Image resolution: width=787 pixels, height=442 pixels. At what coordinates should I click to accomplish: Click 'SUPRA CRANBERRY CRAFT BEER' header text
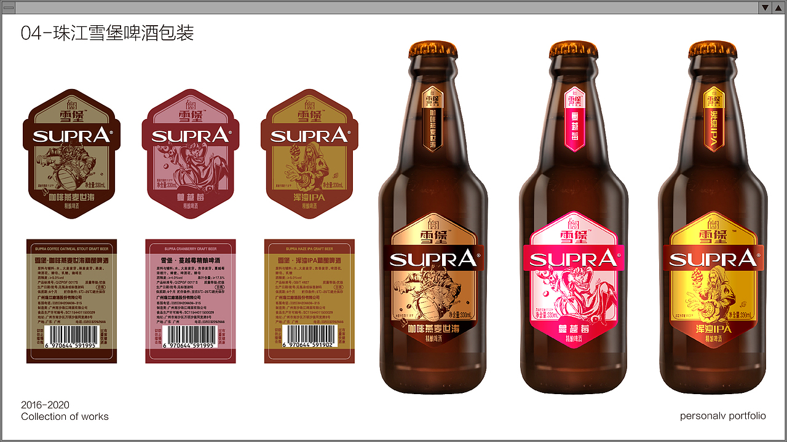tap(191, 249)
